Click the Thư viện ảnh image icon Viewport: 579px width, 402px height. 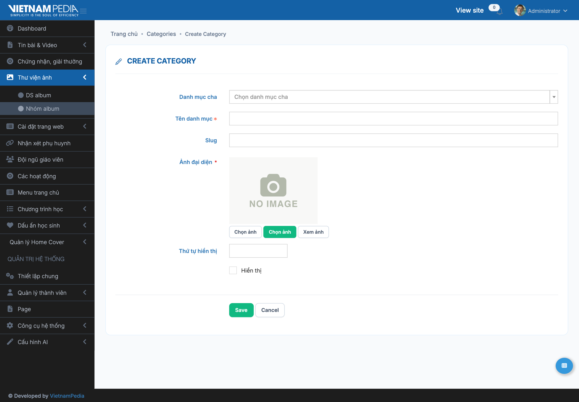coord(10,77)
